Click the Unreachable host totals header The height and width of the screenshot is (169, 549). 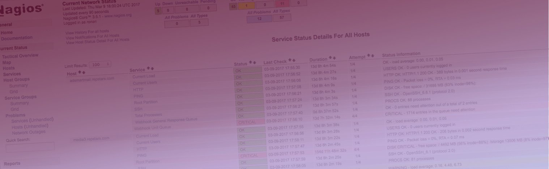[187, 3]
